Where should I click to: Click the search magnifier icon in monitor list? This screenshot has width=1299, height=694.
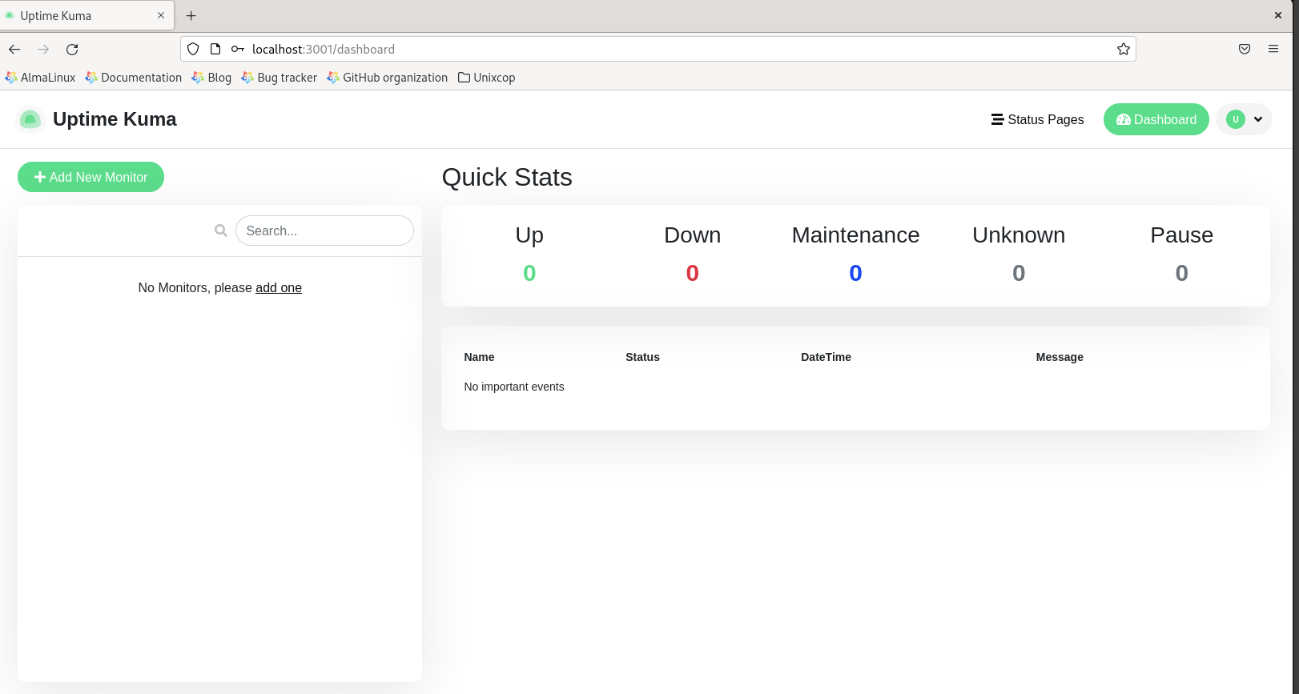pos(221,231)
